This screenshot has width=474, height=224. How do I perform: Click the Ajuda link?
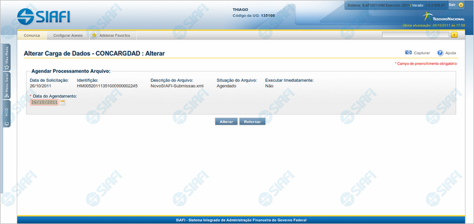click(451, 53)
